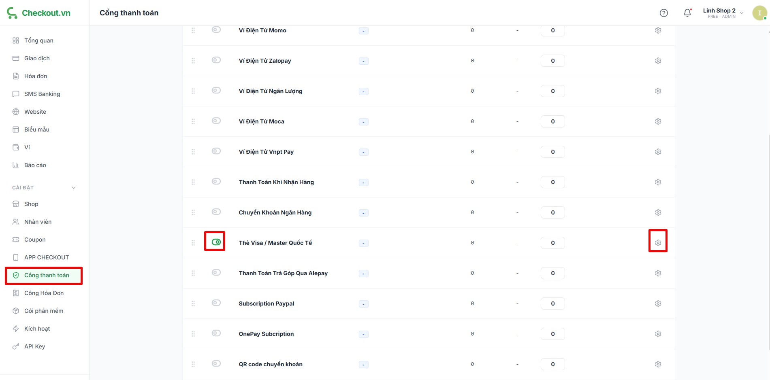Disable the Thẻ Visa / Master Quốc Tế toggle
The width and height of the screenshot is (770, 380).
pyautogui.click(x=216, y=242)
